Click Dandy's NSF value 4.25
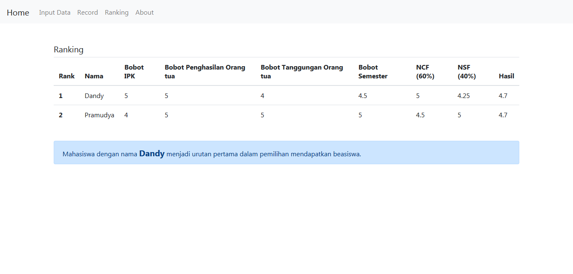The height and width of the screenshot is (274, 573). [464, 96]
